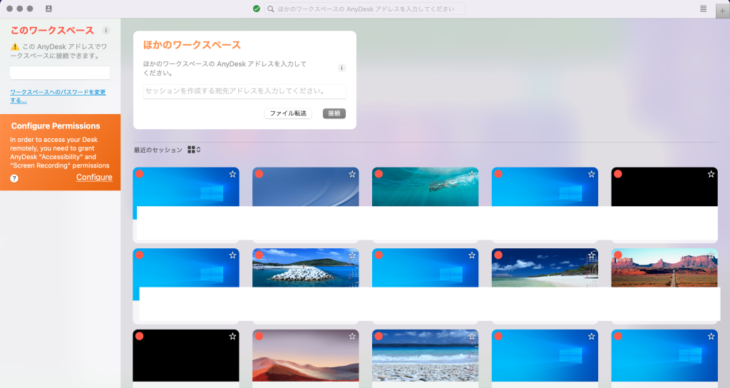Open the underwater swimmer session thumbnail
Viewport: 730px width, 388px height.
click(x=425, y=187)
